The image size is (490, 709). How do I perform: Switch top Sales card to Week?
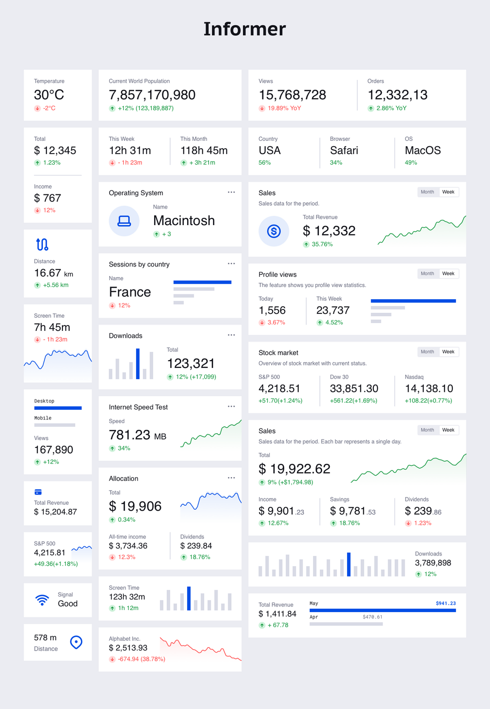pos(449,192)
